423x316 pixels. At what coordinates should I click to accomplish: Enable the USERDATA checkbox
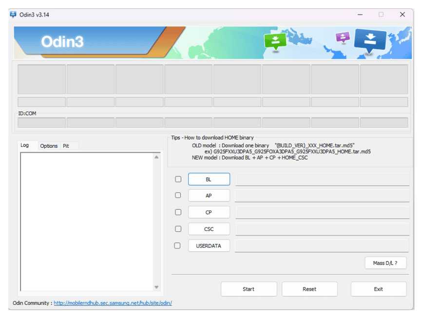pyautogui.click(x=177, y=246)
